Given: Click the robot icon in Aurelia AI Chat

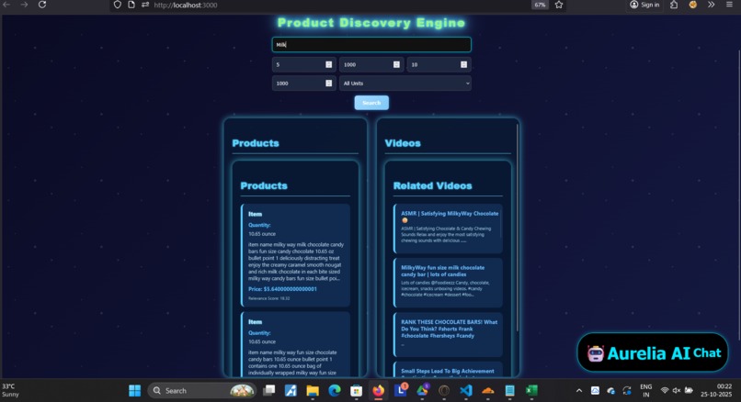Looking at the screenshot, I should [596, 353].
